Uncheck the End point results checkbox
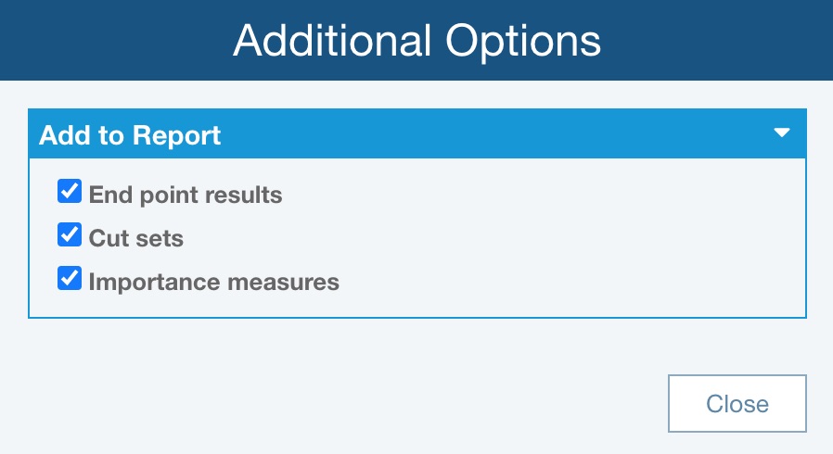The height and width of the screenshot is (454, 833). click(x=70, y=192)
